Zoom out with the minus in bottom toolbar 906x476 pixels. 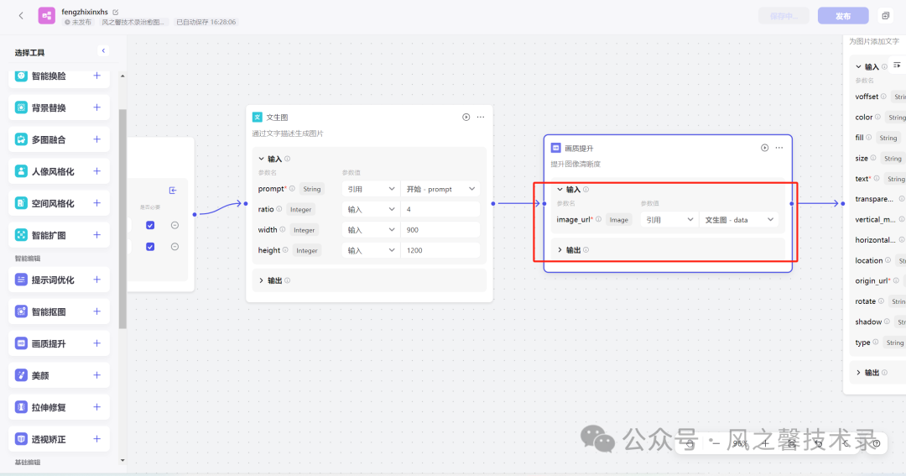pyautogui.click(x=716, y=443)
